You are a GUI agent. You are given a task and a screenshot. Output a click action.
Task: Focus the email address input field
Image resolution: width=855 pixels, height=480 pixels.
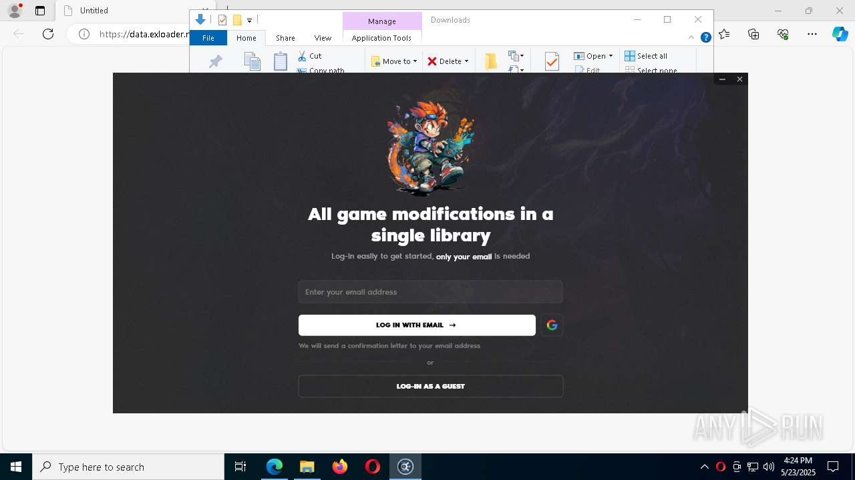tap(430, 292)
